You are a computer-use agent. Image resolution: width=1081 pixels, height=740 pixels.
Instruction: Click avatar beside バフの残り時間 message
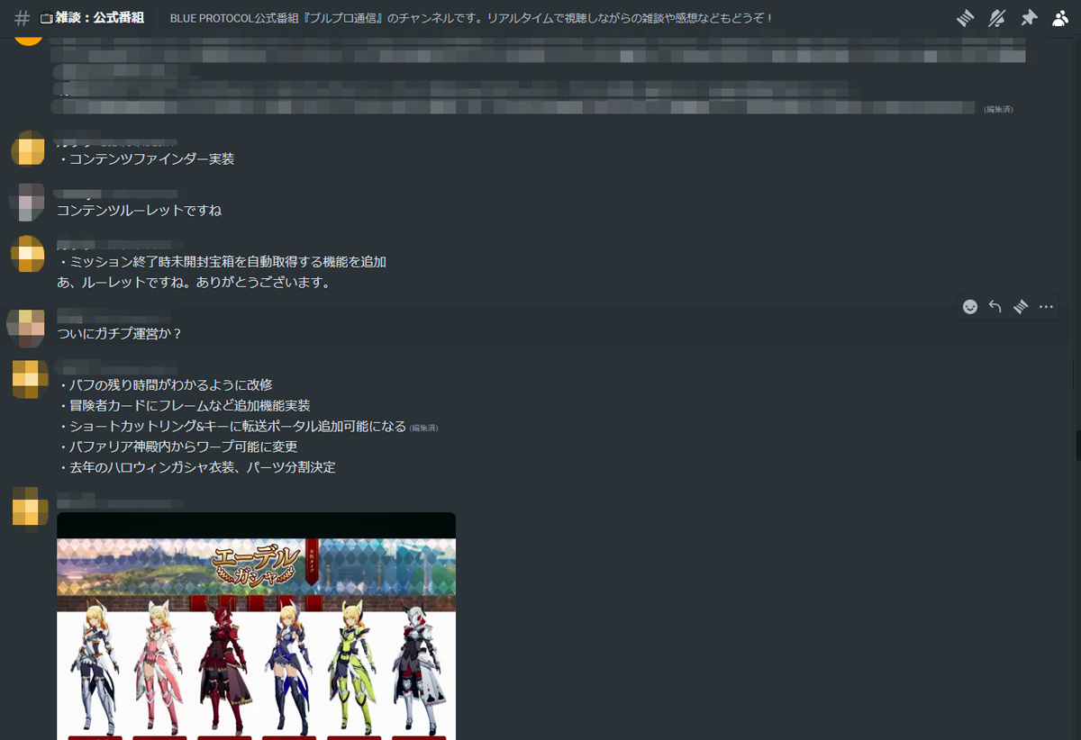[30, 378]
